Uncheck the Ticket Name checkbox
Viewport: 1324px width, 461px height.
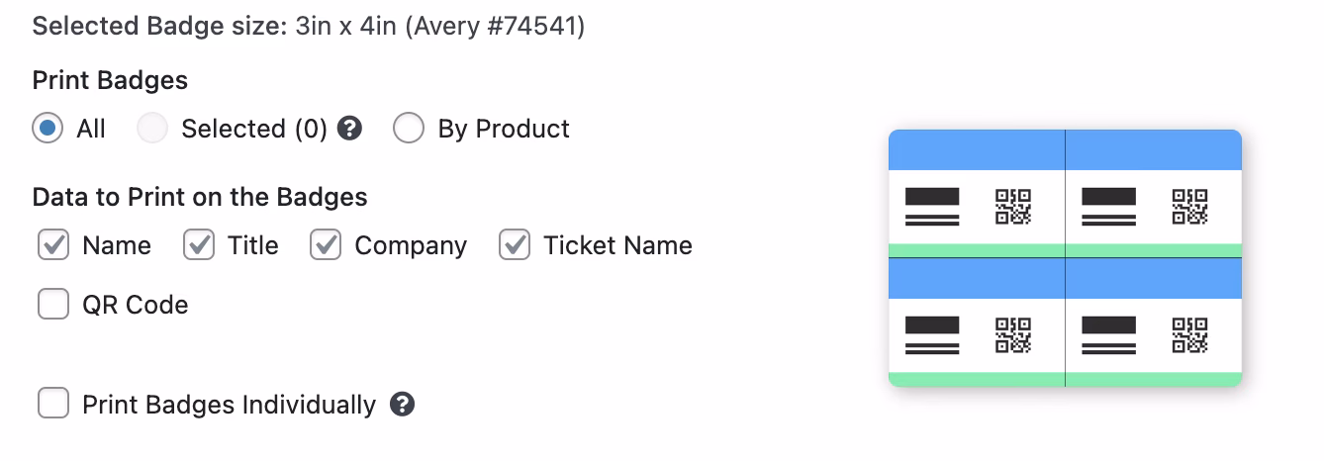[x=515, y=245]
